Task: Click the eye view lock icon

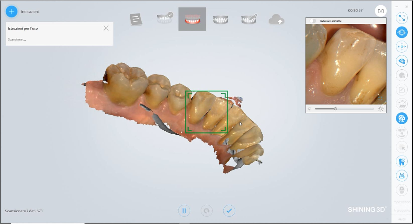Action: click(402, 61)
